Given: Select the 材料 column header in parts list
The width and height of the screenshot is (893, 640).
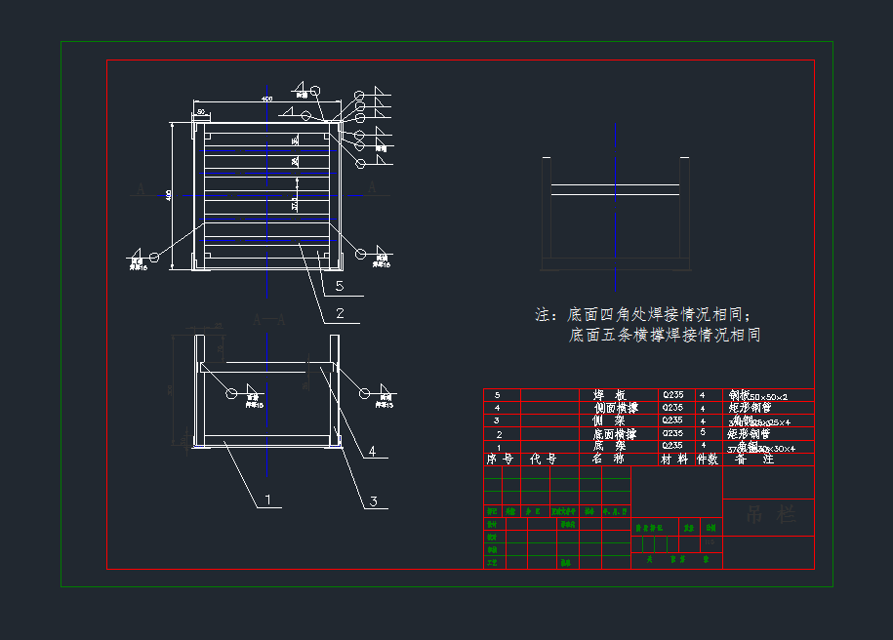Looking at the screenshot, I should (x=674, y=459).
